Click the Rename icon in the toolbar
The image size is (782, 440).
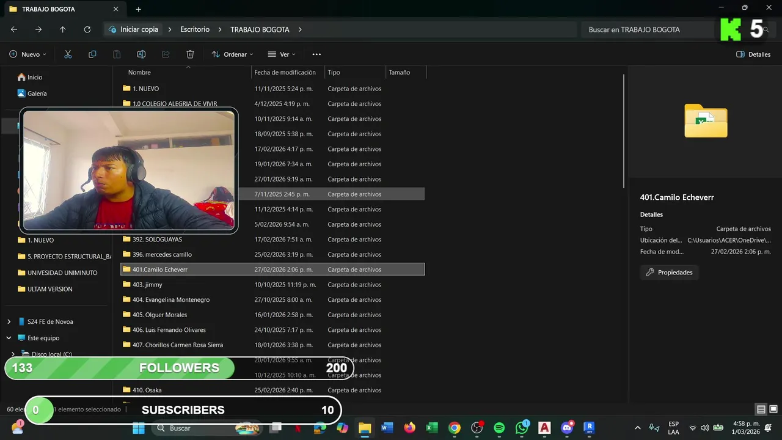tap(141, 54)
